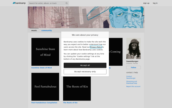Open Sunshine State of Mind album cover
The width and height of the screenshot is (172, 108).
[x=45, y=52]
